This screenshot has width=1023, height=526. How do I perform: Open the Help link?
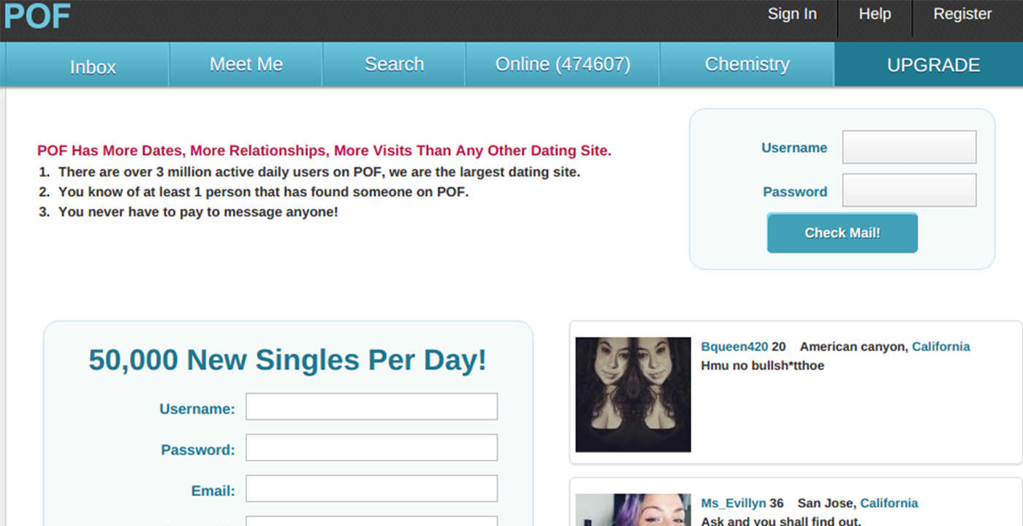coord(875,14)
